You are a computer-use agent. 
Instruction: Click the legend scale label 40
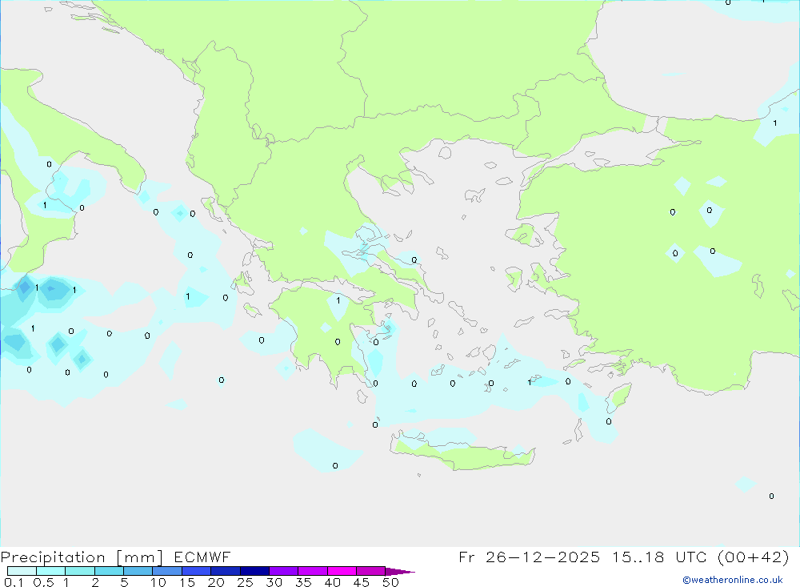pos(332,582)
